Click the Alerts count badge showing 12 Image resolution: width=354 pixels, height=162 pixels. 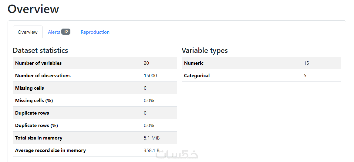click(x=66, y=32)
